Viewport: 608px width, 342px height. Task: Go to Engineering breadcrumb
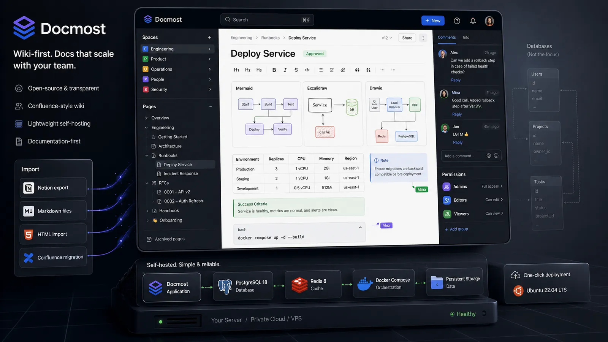[x=241, y=38]
